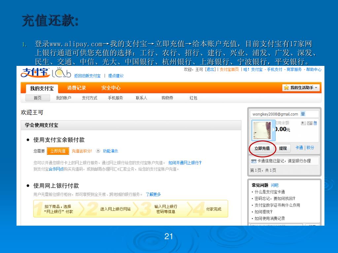This screenshot has width=338, height=253.
Task: Click the 问吧 link
Action: coord(275,185)
